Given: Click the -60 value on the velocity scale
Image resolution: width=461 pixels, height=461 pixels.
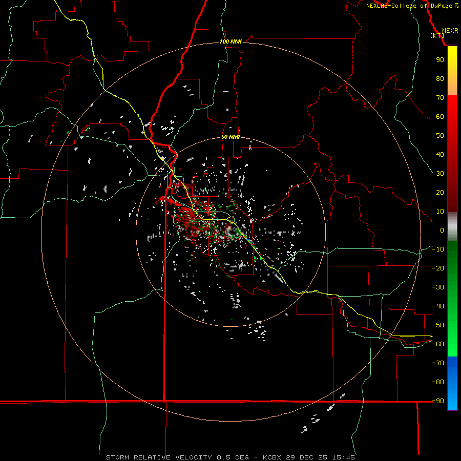Looking at the screenshot, I should [438, 344].
